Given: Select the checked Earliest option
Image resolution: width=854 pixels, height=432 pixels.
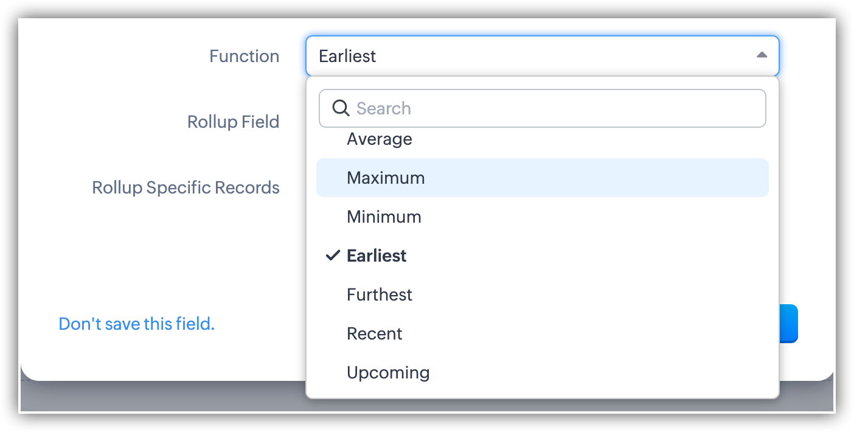Looking at the screenshot, I should coord(377,256).
